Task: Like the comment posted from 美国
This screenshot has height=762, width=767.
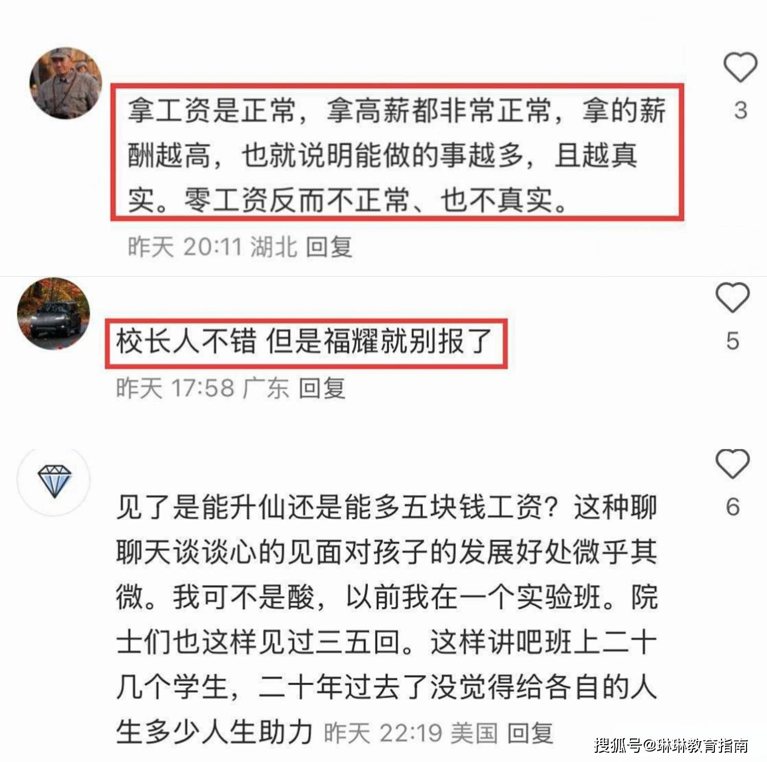Action: (732, 464)
